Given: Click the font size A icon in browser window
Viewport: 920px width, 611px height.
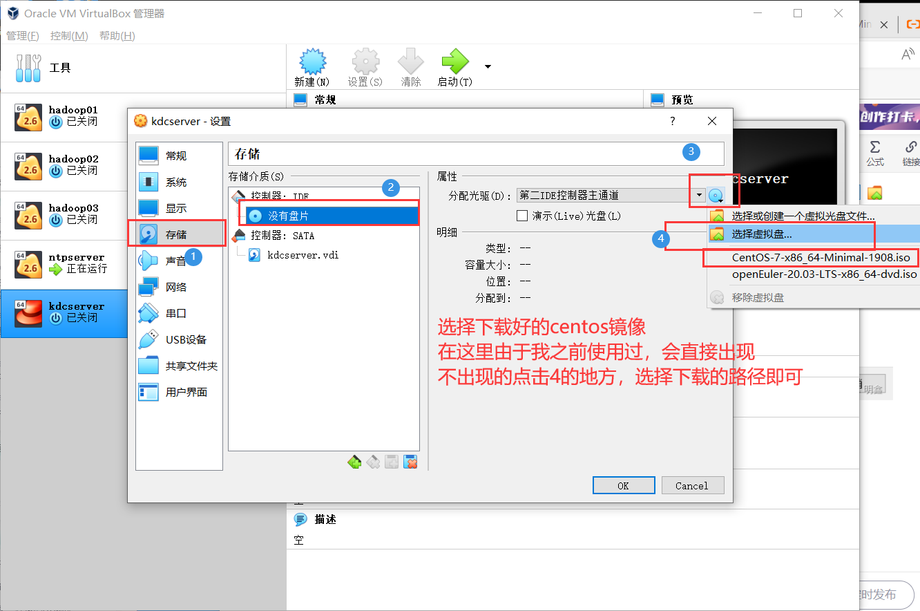Looking at the screenshot, I should [x=908, y=55].
